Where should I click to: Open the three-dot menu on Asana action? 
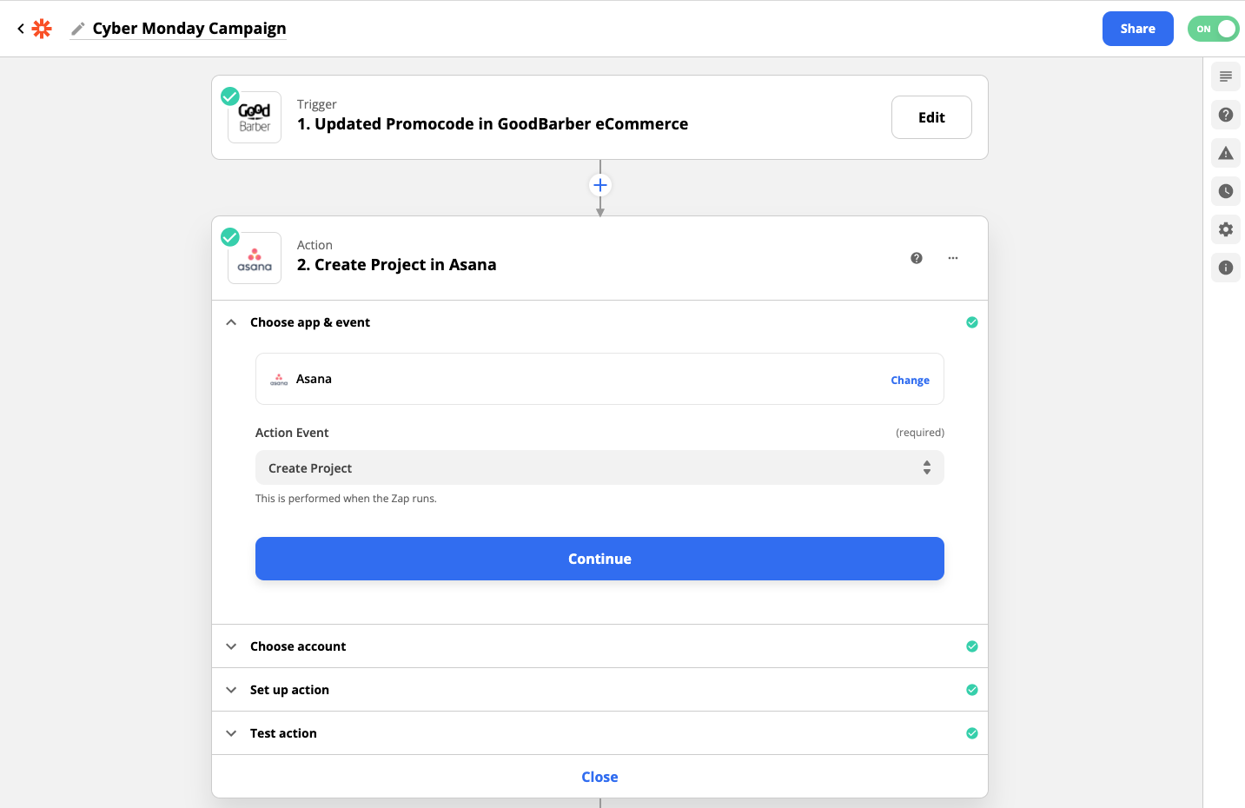(x=953, y=258)
